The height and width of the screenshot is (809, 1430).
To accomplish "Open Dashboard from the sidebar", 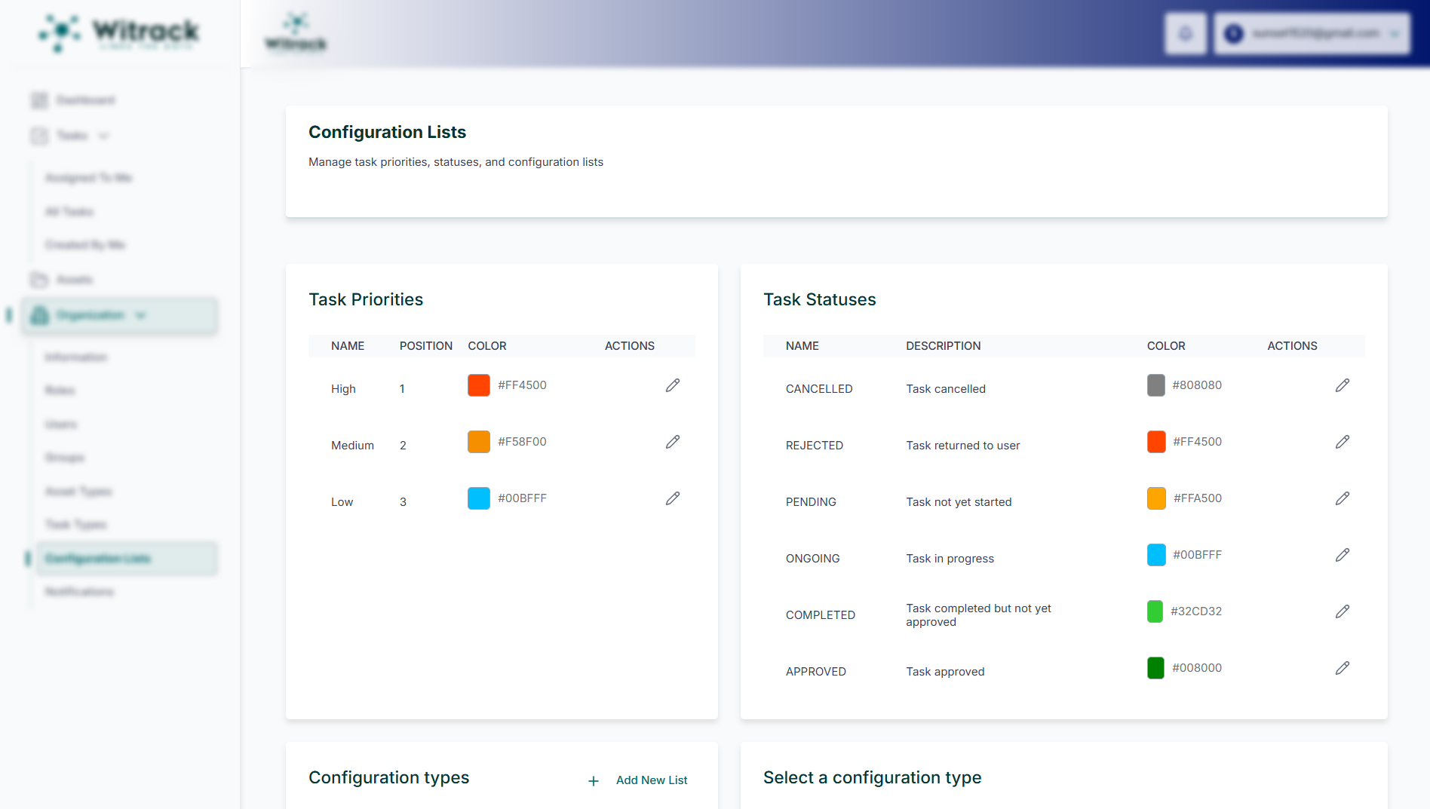I will click(84, 100).
